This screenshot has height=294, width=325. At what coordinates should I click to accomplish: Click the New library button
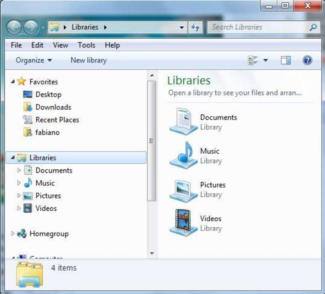click(x=89, y=60)
